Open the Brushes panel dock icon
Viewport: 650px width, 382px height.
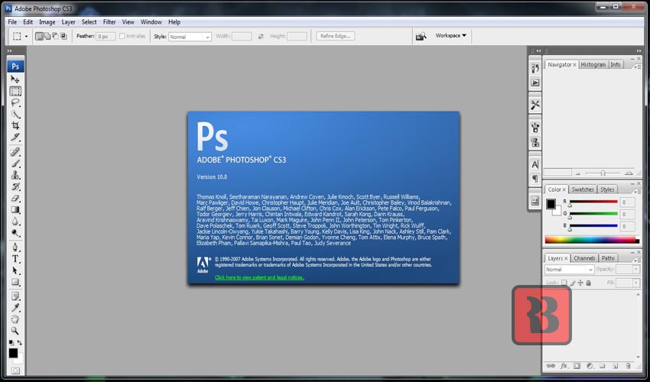[535, 127]
